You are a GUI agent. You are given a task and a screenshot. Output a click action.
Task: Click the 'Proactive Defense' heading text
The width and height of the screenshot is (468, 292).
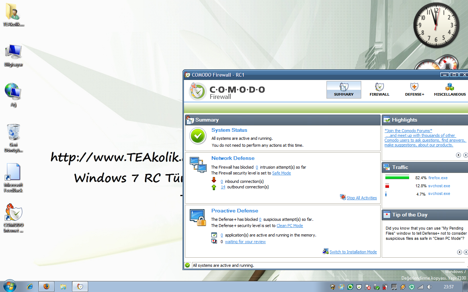coord(235,211)
